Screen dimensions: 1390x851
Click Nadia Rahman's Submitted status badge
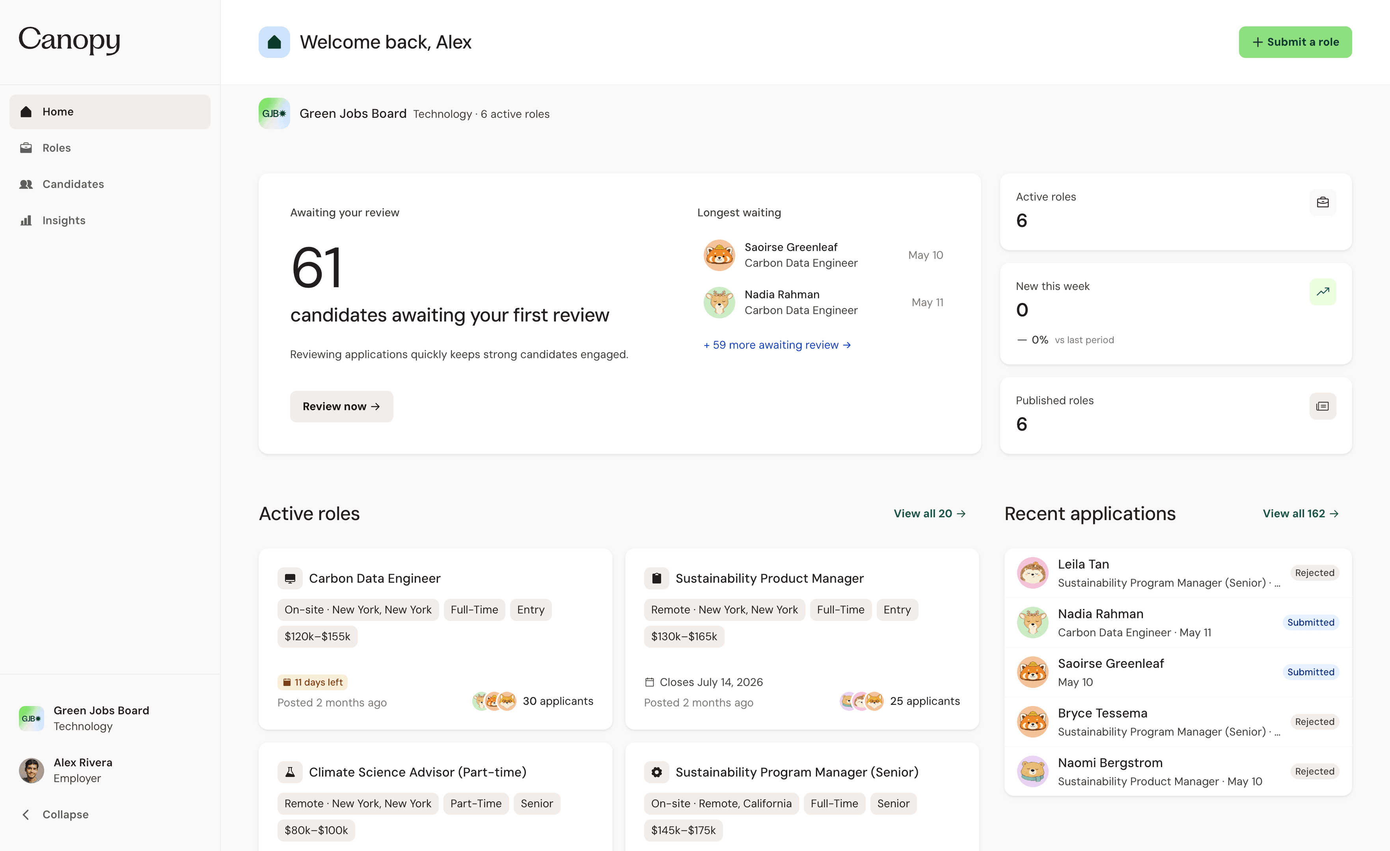tap(1310, 622)
